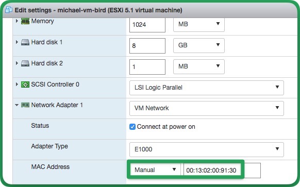Click the Network Adapter 1 label
Screen dimensions: 300x187
[x=57, y=105]
